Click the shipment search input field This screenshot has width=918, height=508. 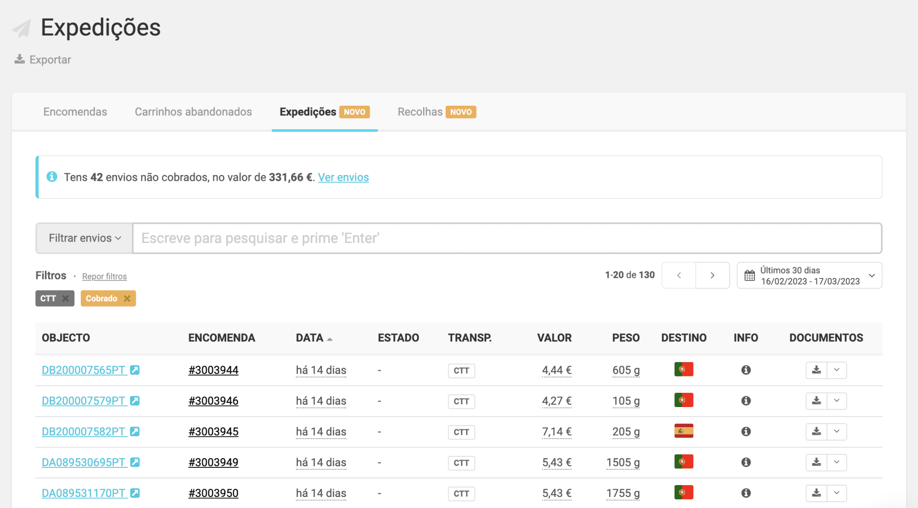507,238
